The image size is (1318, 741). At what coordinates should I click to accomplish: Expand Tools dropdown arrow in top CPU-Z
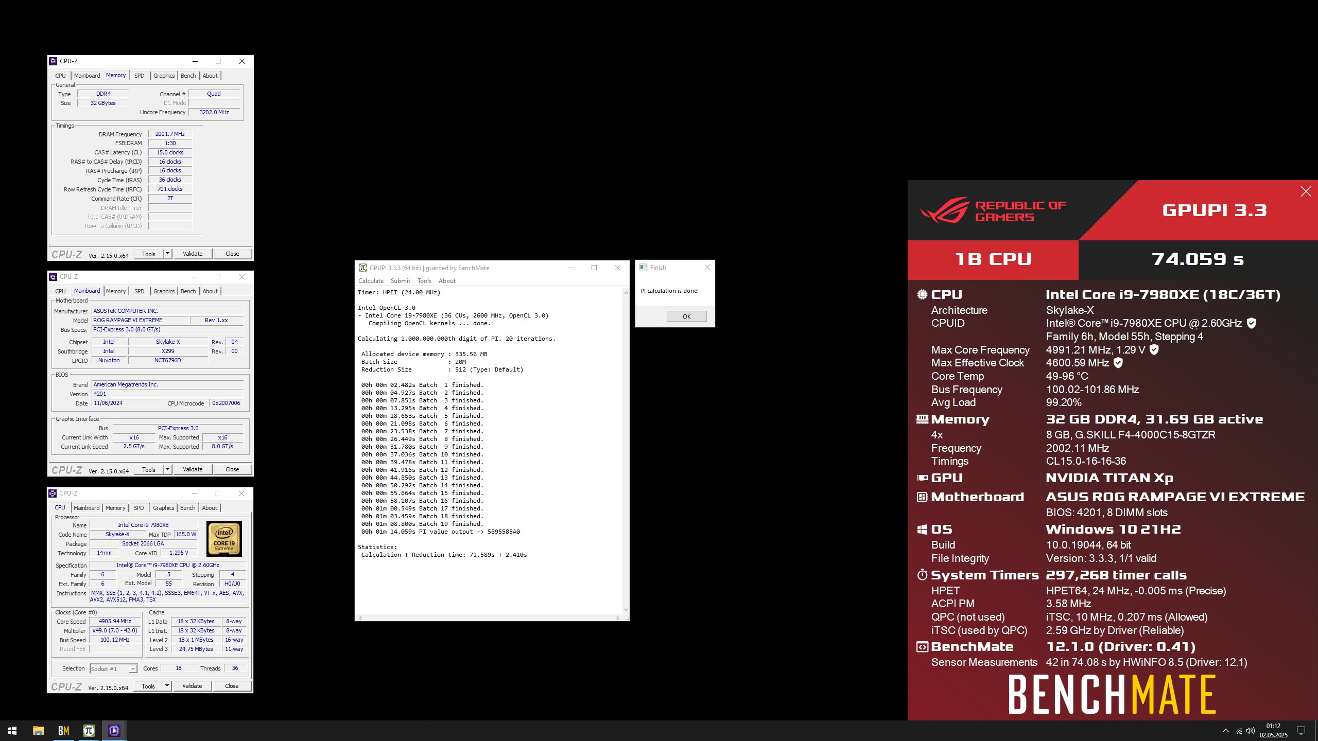pyautogui.click(x=167, y=254)
